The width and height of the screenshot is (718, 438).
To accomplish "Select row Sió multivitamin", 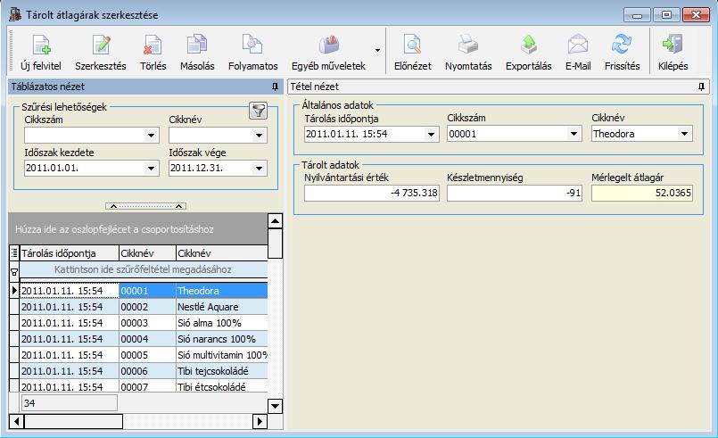I will (144, 355).
